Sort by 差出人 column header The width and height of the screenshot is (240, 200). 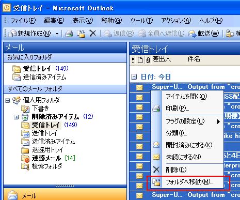[168, 59]
